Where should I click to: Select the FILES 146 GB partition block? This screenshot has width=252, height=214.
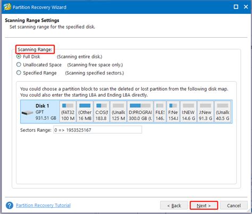pos(160,112)
